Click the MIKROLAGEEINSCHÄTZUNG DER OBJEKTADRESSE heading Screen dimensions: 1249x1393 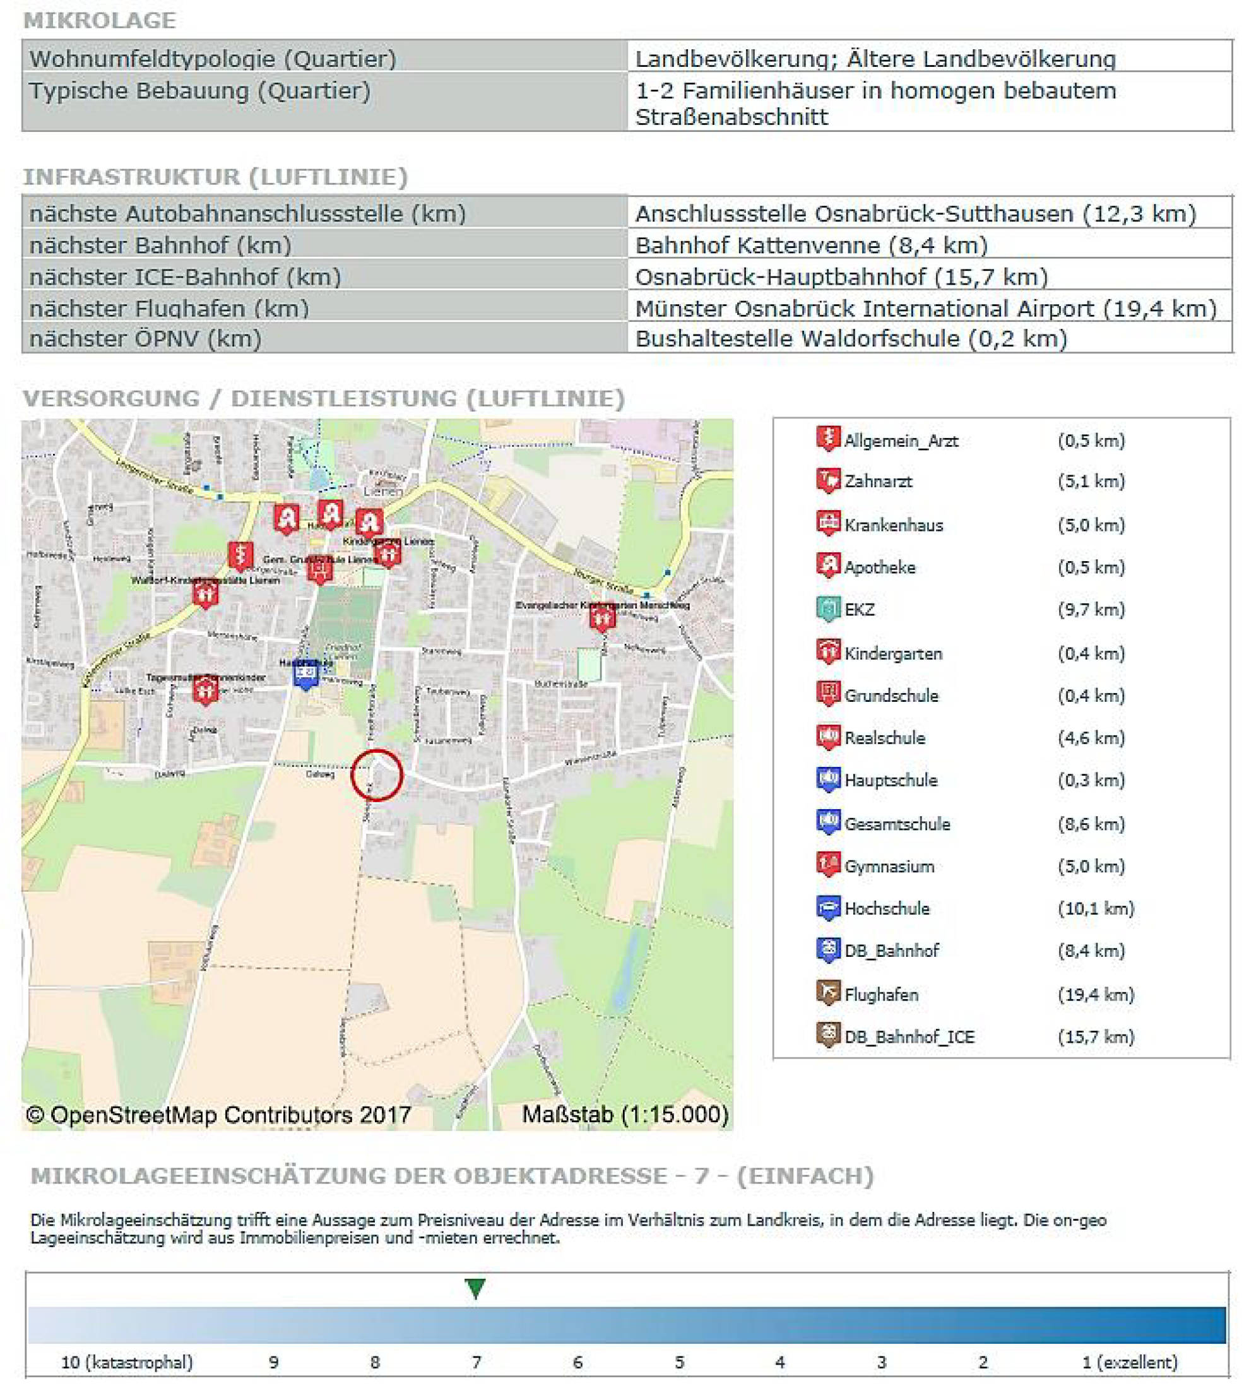[451, 1175]
